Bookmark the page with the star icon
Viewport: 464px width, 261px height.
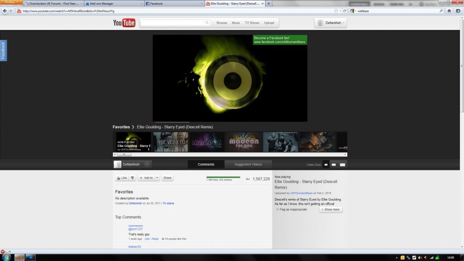point(336,11)
